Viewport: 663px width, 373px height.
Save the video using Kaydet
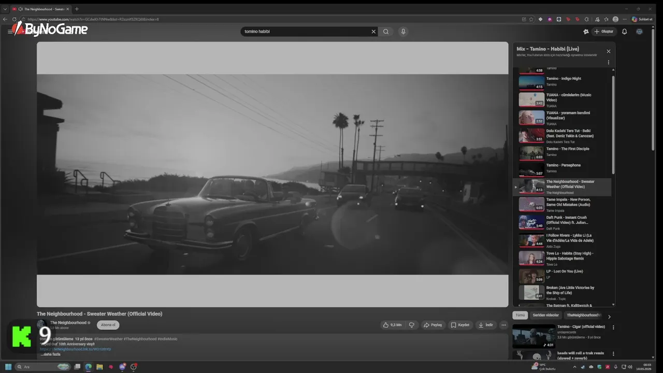[x=460, y=325]
